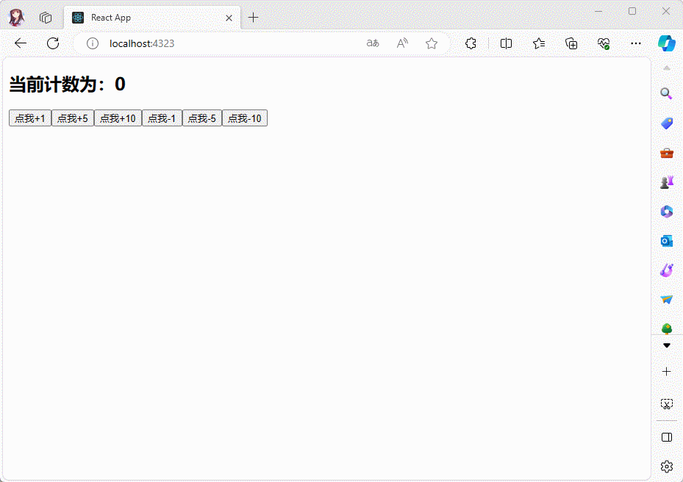Start Read aloud for this page
Image resolution: width=683 pixels, height=482 pixels.
[x=402, y=43]
